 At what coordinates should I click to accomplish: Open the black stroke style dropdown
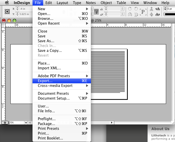click(169, 14)
